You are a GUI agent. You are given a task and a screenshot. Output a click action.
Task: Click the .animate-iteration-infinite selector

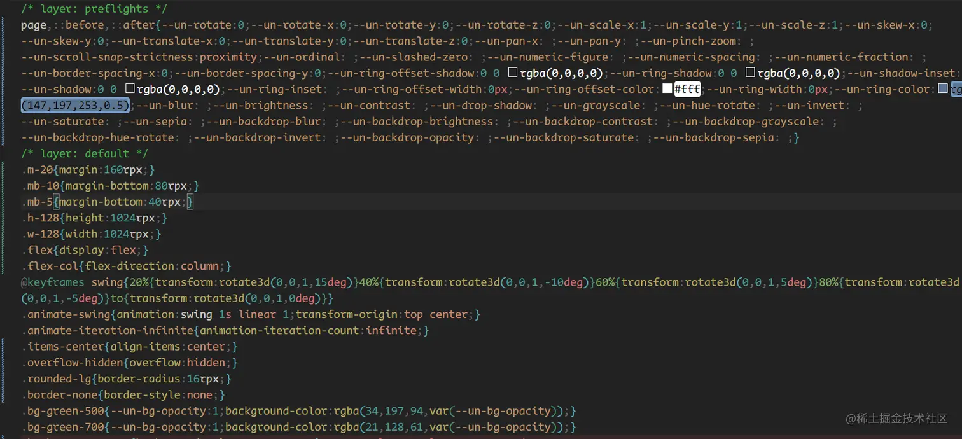pos(107,330)
